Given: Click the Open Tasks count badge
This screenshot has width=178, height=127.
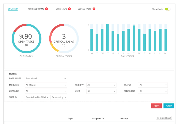Looking at the screenshot, I should [x=69, y=9].
